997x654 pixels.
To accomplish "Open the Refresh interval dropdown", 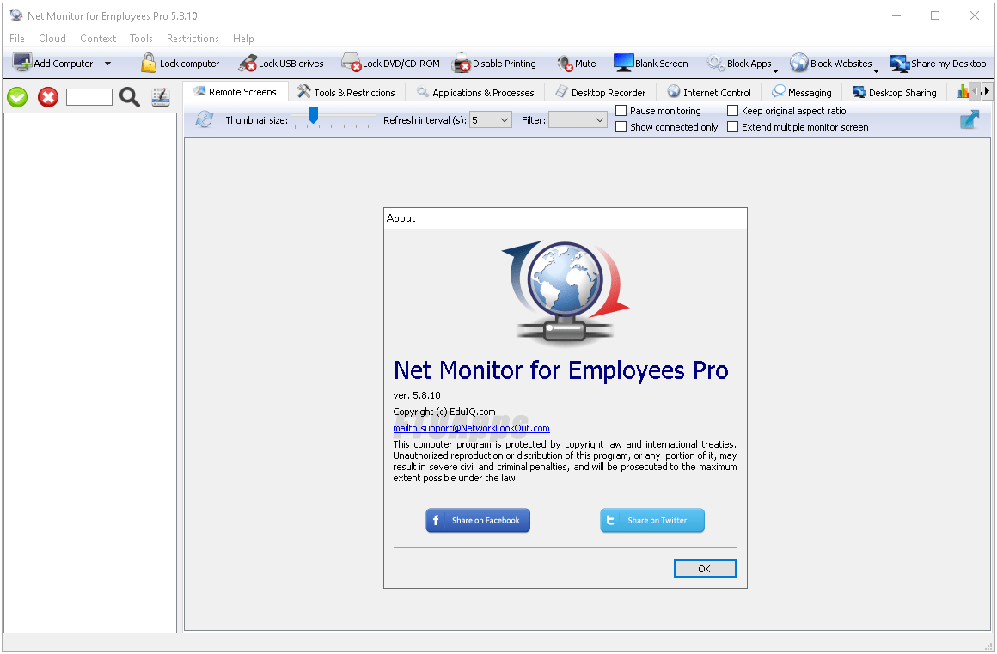I will (x=490, y=119).
